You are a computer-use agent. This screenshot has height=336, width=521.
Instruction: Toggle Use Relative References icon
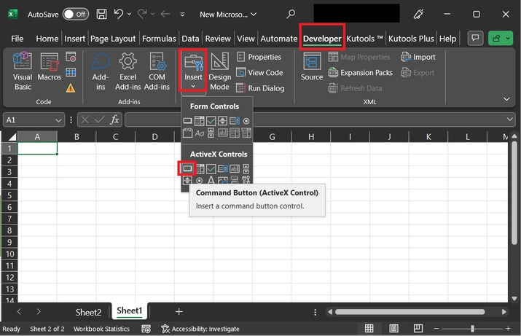71,72
